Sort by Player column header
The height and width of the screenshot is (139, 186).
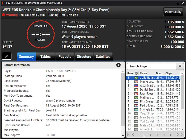[147, 73]
